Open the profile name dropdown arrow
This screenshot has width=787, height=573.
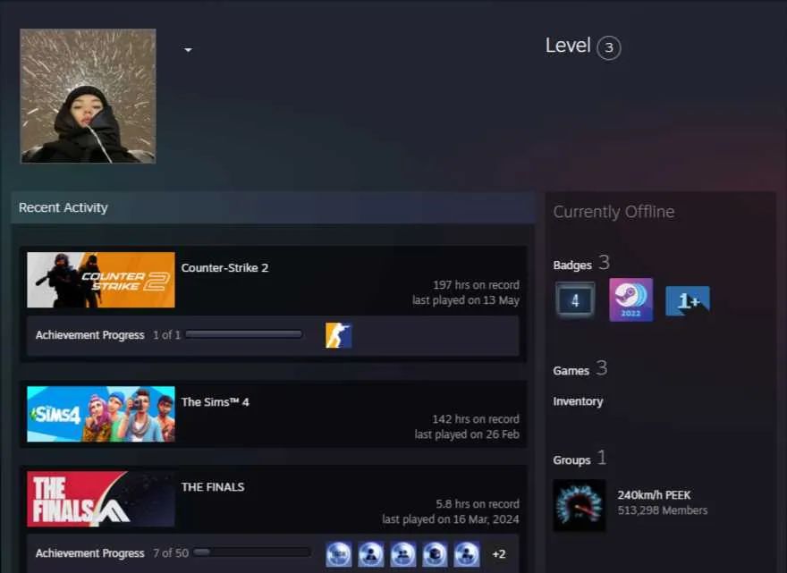click(188, 50)
